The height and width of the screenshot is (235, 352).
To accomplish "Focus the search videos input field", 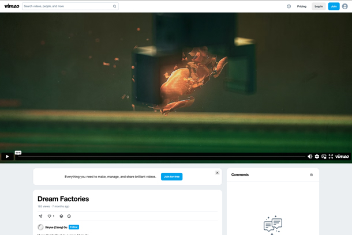I will (70, 6).
